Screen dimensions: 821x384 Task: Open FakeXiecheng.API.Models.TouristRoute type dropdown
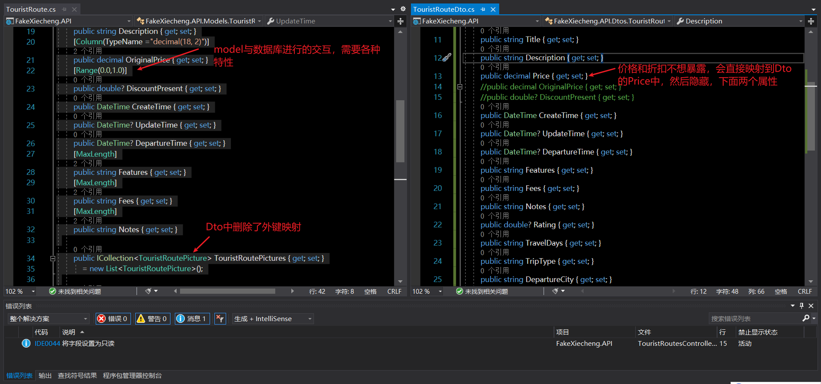pyautogui.click(x=199, y=21)
